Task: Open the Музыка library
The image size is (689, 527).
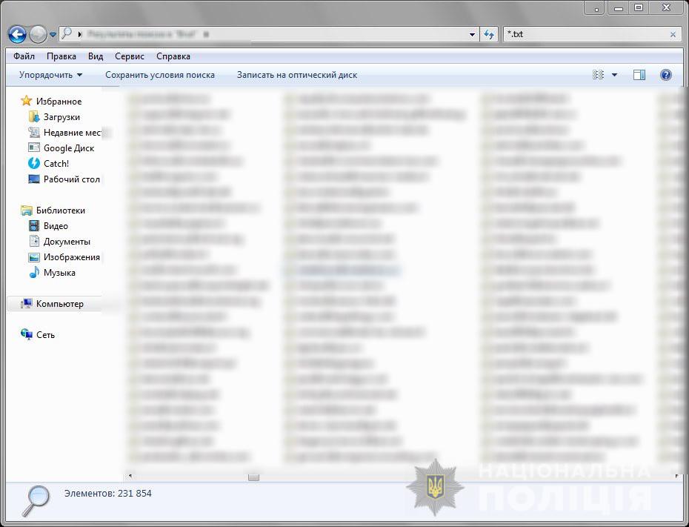Action: click(x=59, y=273)
